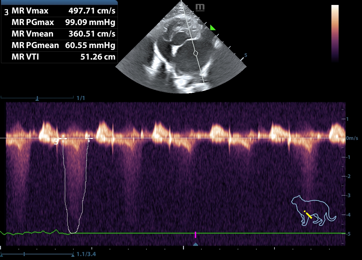
Task: Click the white VTI trace envelope peak
Action: click(73, 232)
